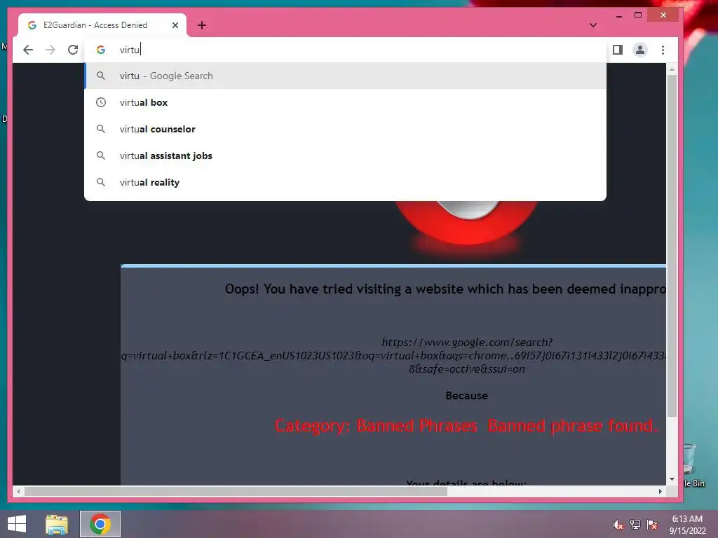Click taskbar clock showing 6:13 AM
This screenshot has width=718, height=538.
[x=687, y=525]
